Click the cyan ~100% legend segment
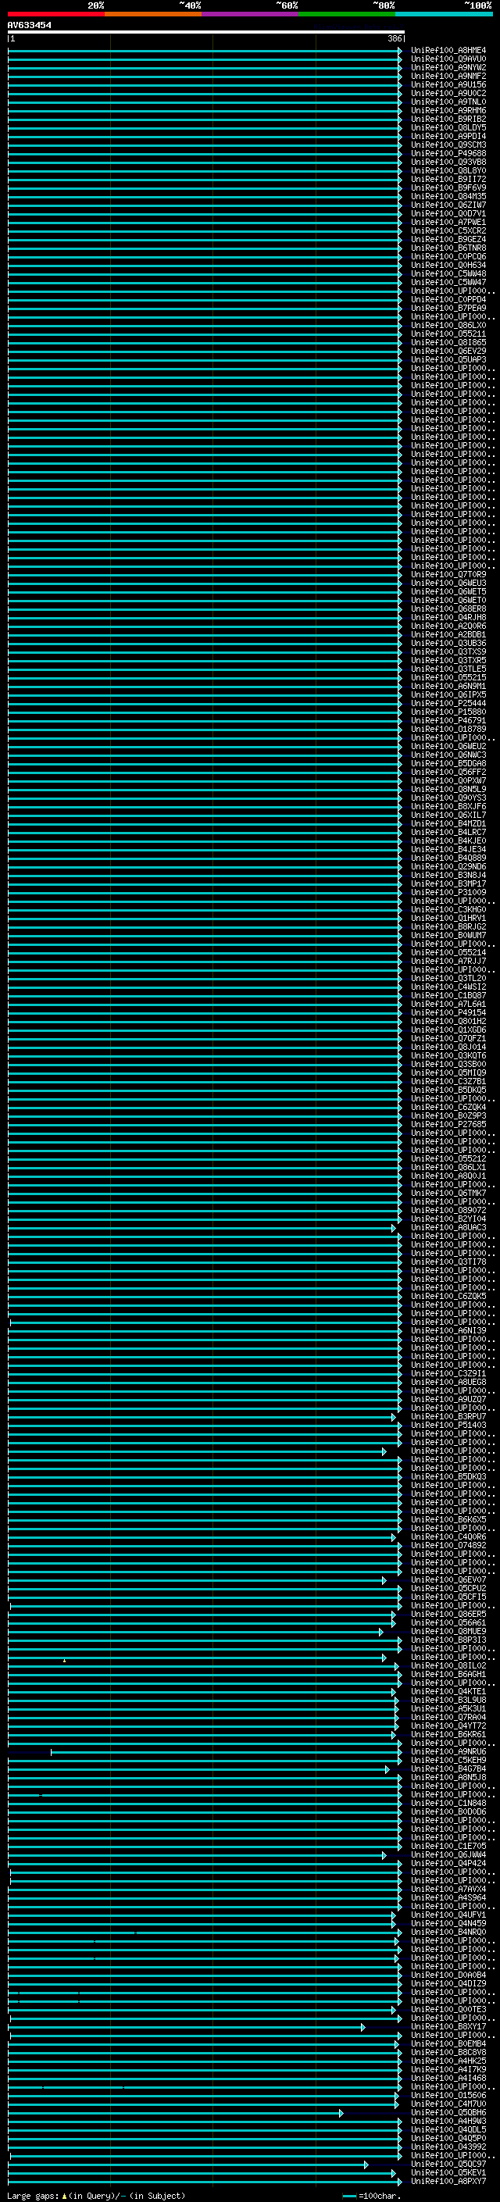Viewport: 500px width, 2202px height. 444,14
